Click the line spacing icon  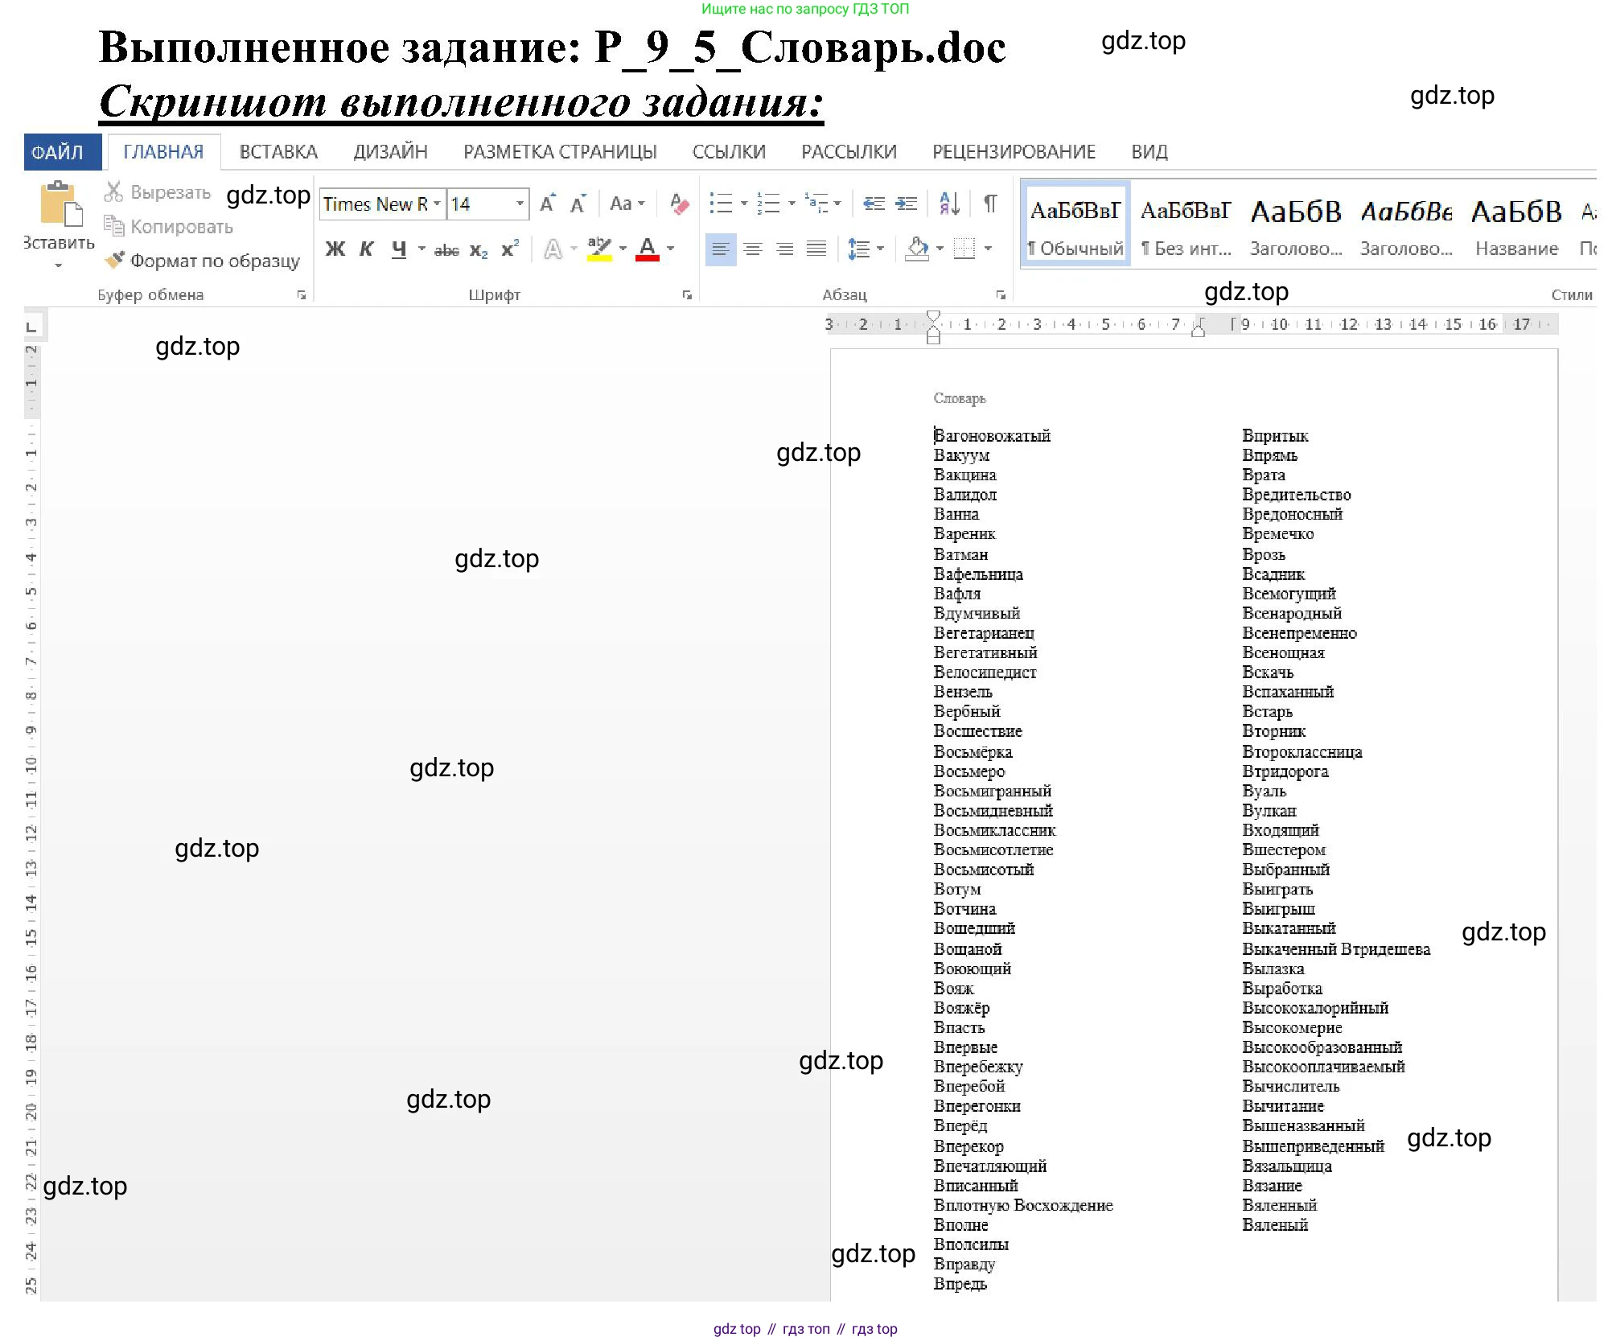(858, 249)
